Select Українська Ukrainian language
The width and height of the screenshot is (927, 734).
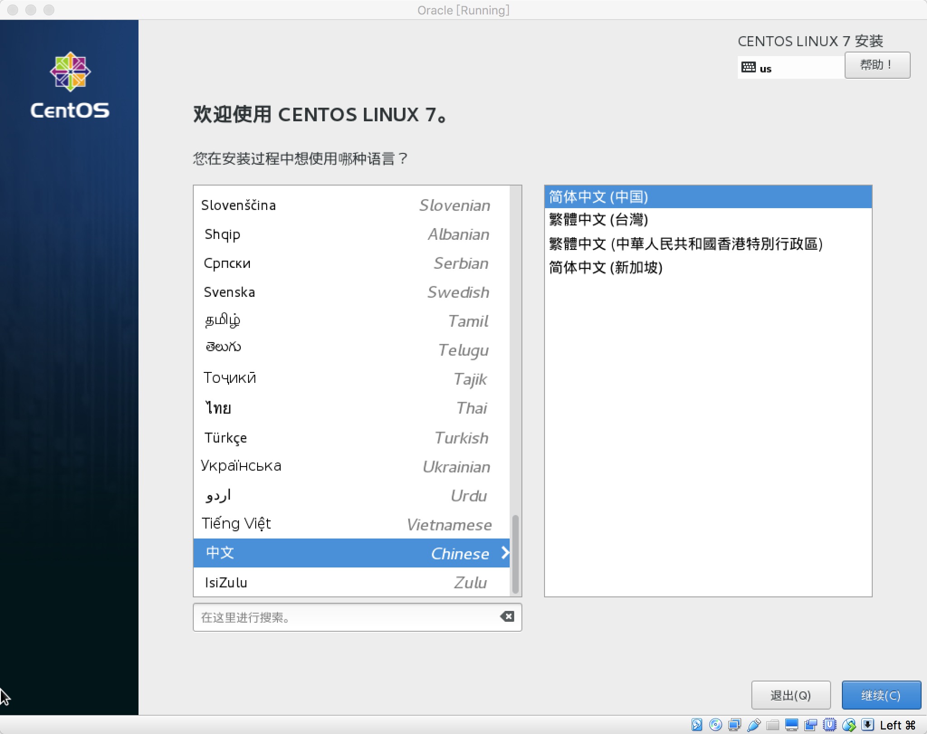(352, 466)
